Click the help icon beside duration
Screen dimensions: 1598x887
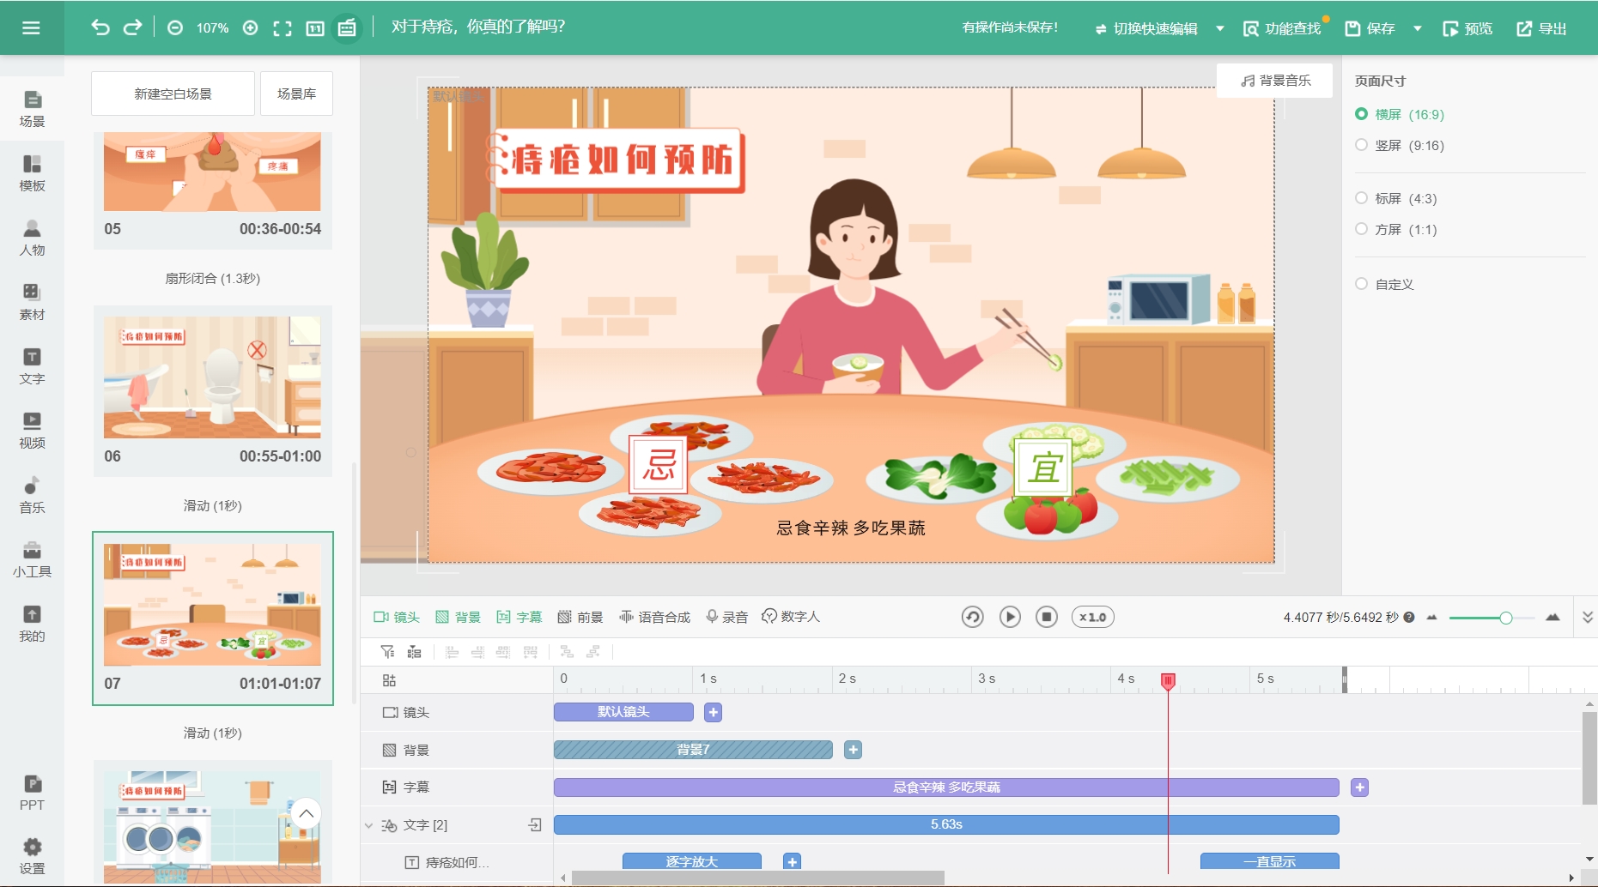coord(1409,618)
